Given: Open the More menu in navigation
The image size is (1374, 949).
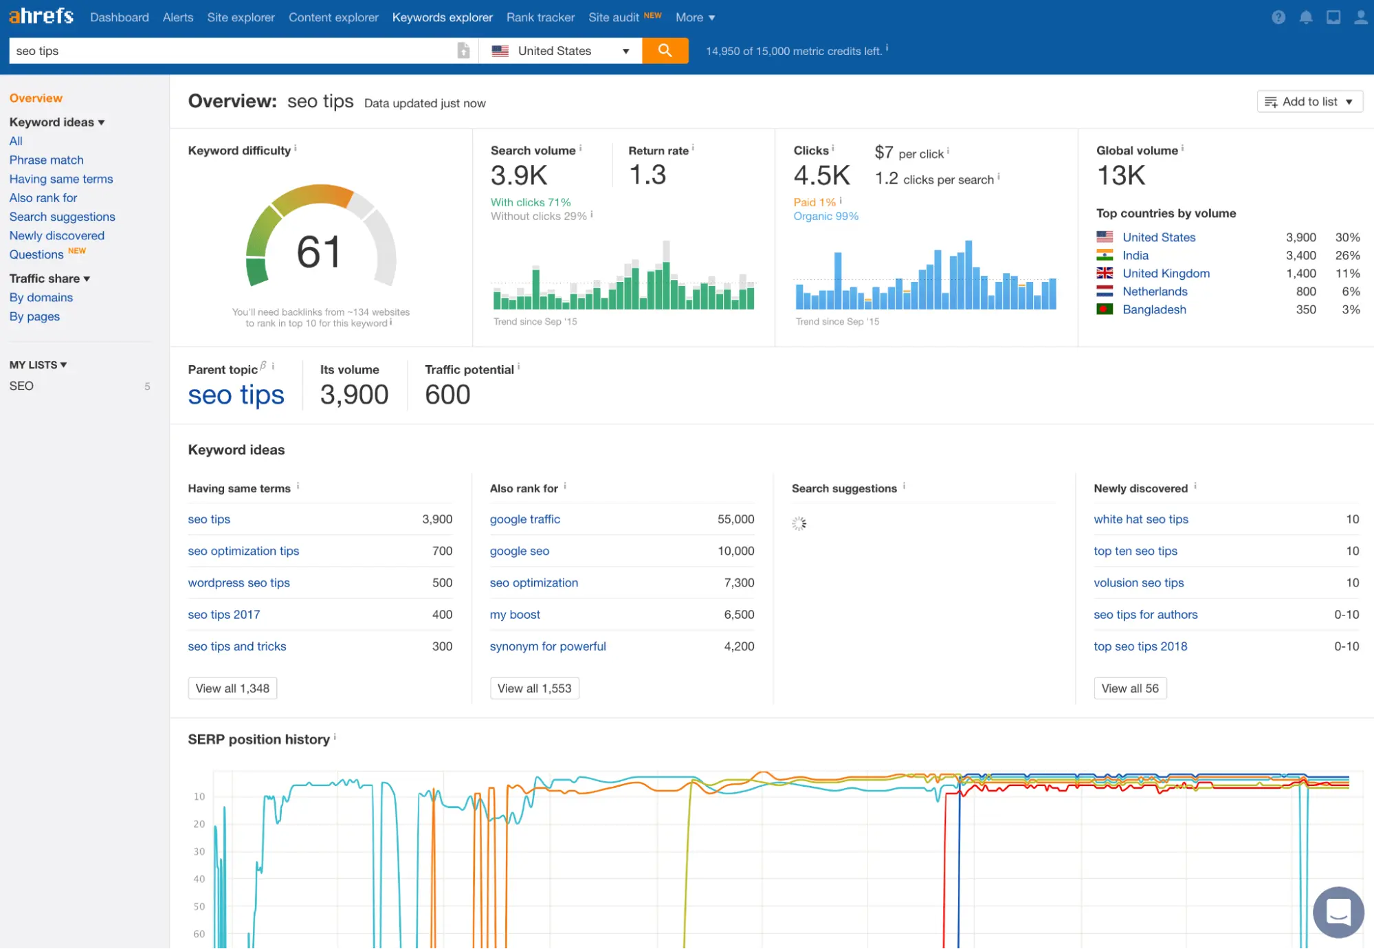Looking at the screenshot, I should [695, 17].
